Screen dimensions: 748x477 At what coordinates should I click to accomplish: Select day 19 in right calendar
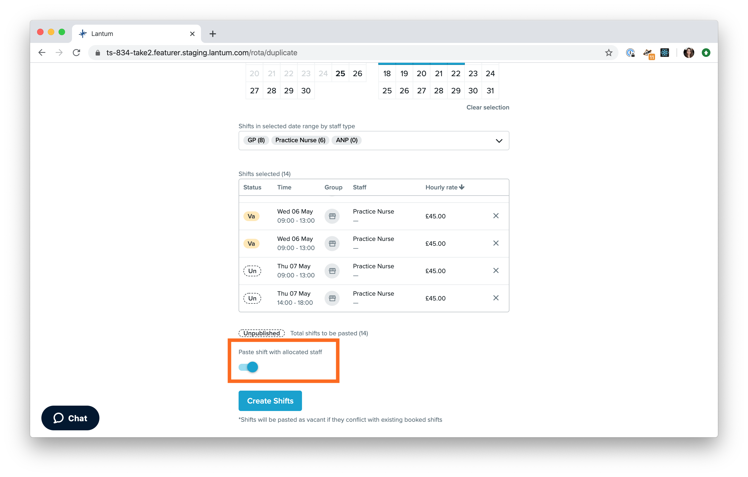pos(404,74)
